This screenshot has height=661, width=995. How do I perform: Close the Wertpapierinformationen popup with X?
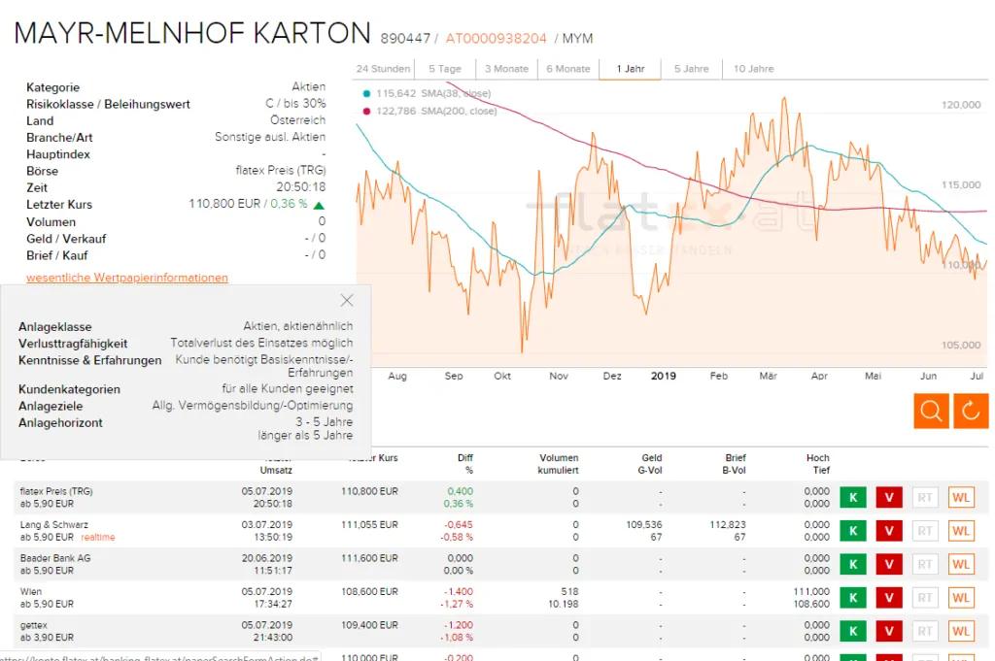tap(347, 300)
